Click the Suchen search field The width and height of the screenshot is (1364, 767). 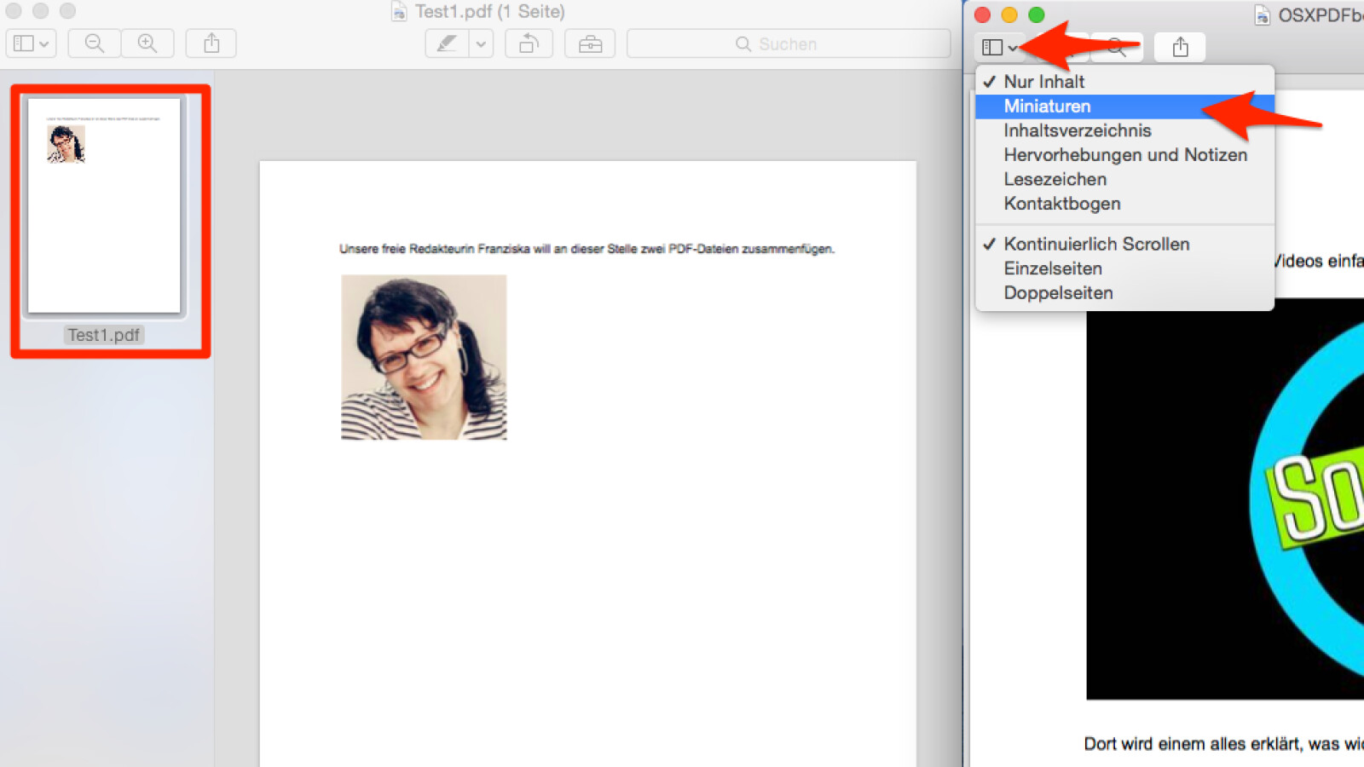pos(789,43)
